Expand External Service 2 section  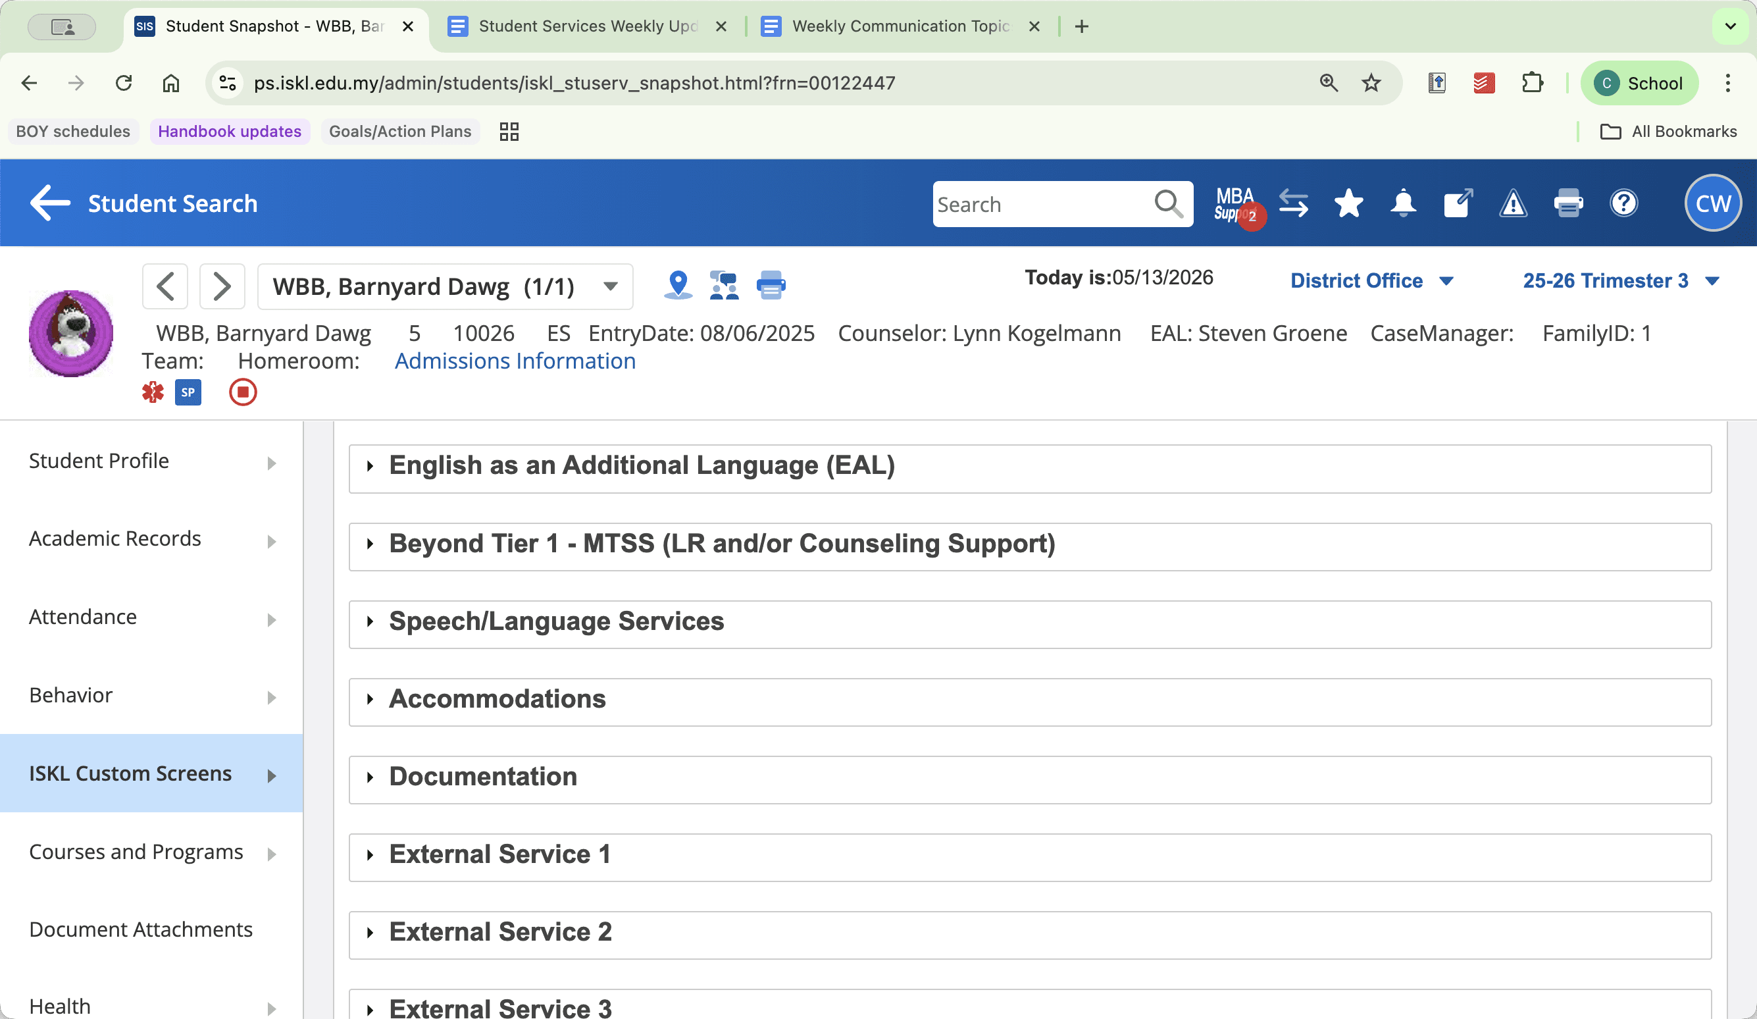pyautogui.click(x=1030, y=935)
